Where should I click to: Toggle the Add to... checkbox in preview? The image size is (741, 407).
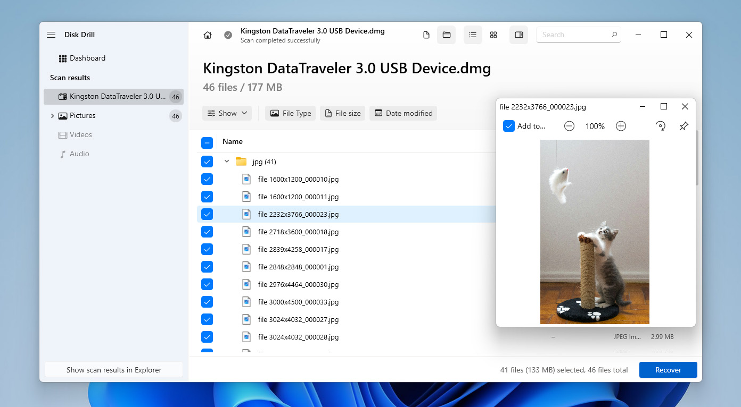[509, 126]
